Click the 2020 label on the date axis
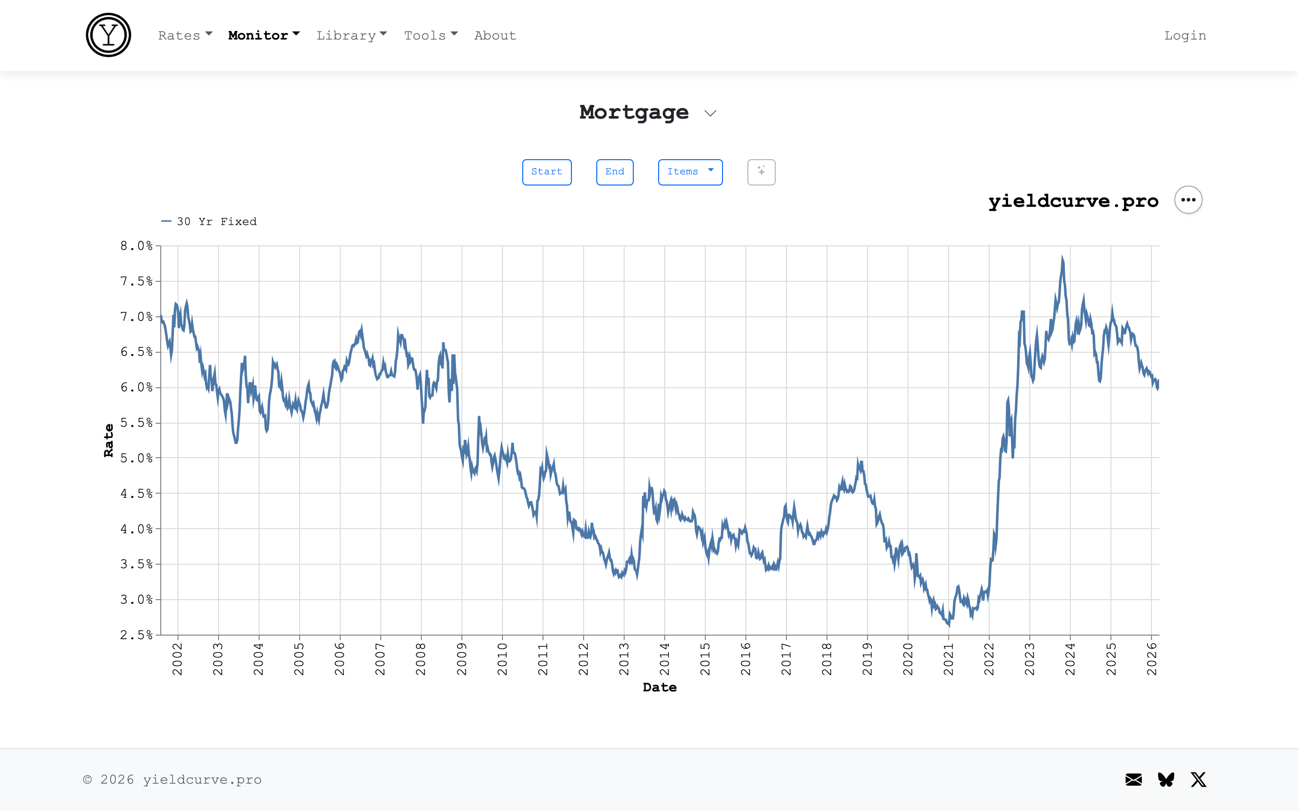Screen dimensions: 1298x811 pos(908,658)
